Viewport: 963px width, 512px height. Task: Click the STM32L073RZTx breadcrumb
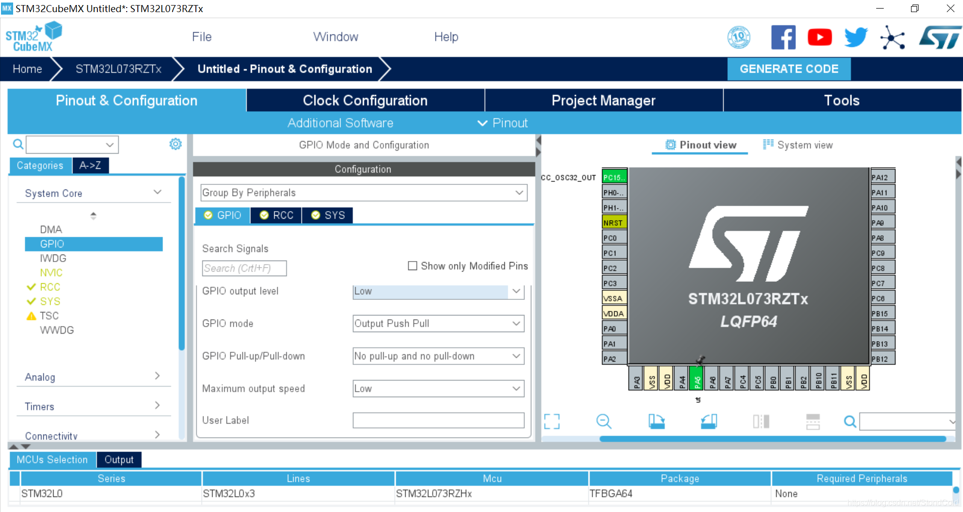point(119,69)
